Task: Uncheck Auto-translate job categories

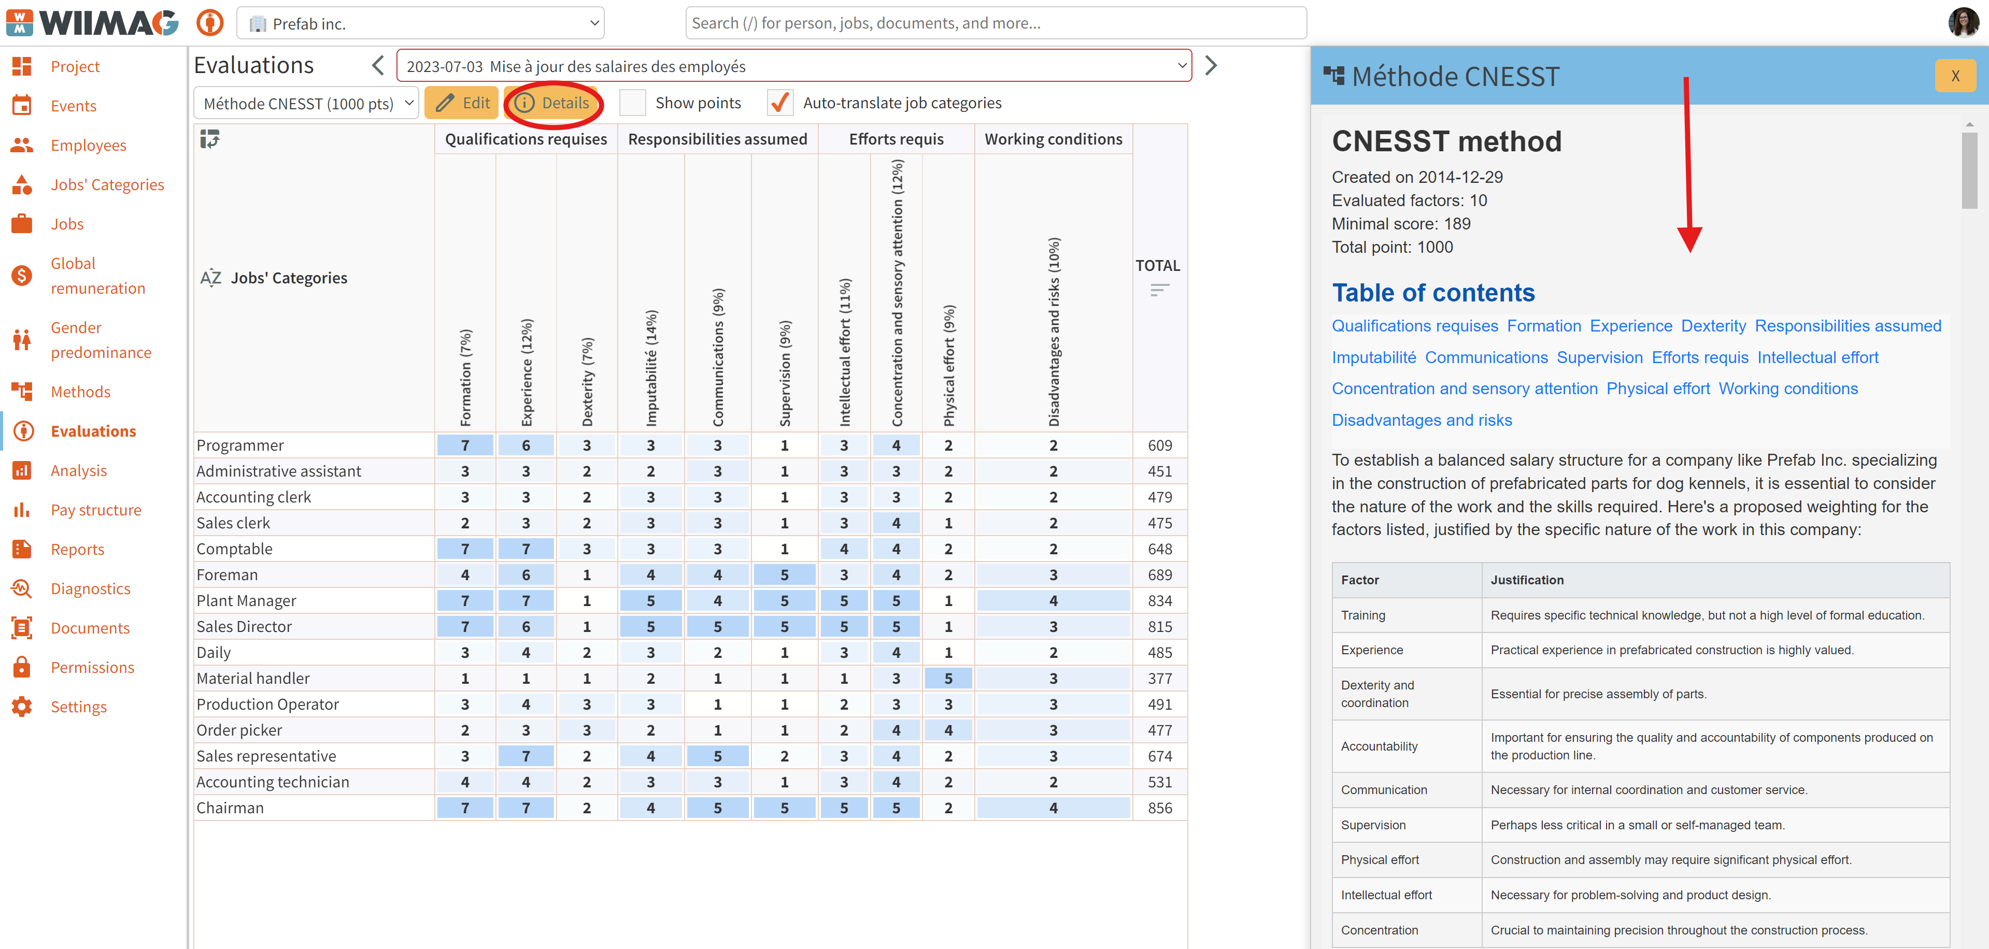Action: coord(780,103)
